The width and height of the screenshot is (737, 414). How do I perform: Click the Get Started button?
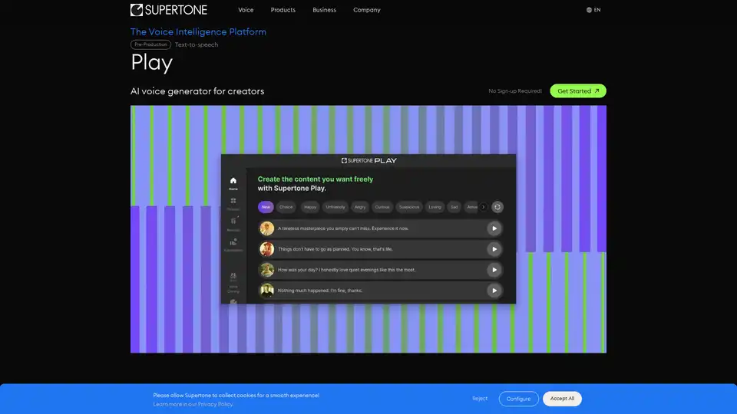577,91
